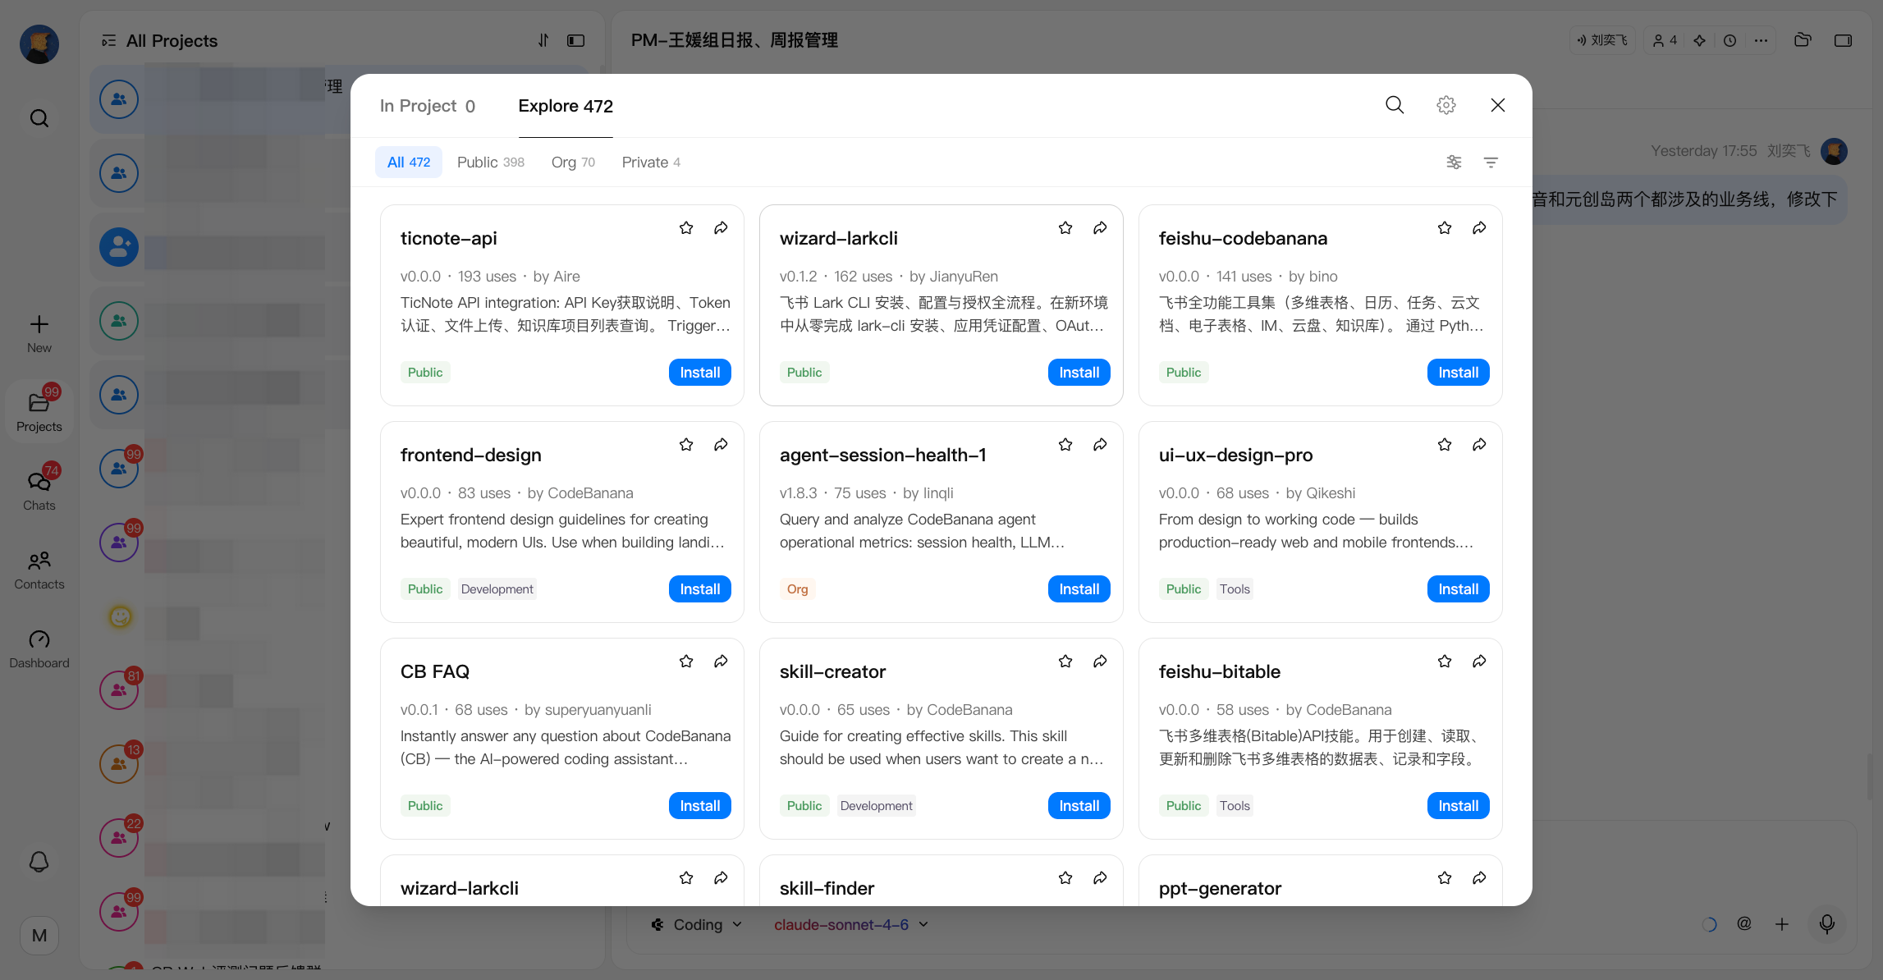Open project files folder icon in header
Screen dimensions: 1883x980
point(1803,40)
